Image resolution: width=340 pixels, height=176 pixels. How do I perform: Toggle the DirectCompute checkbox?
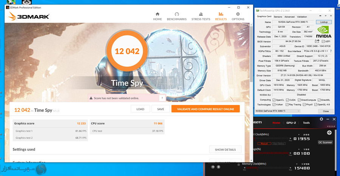[x=299, y=100]
